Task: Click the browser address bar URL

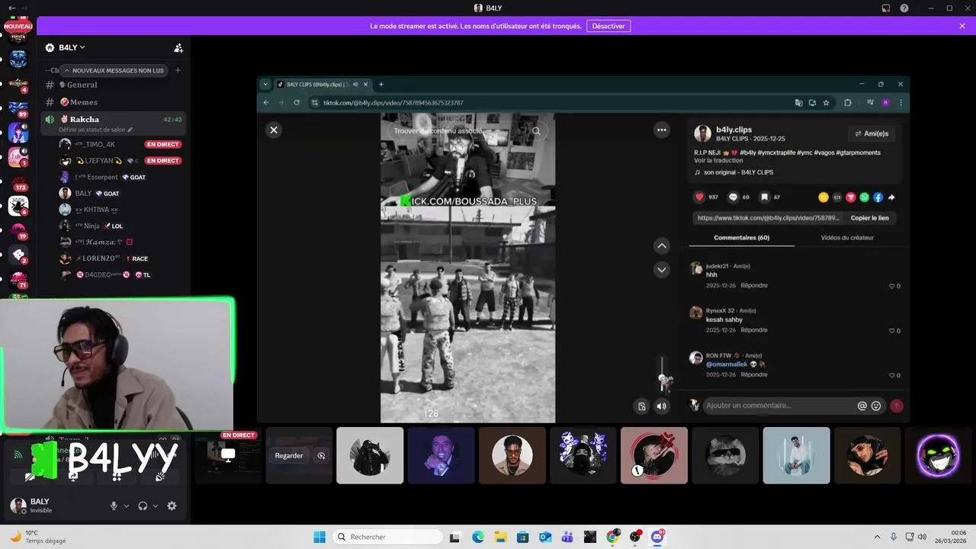Action: click(393, 103)
